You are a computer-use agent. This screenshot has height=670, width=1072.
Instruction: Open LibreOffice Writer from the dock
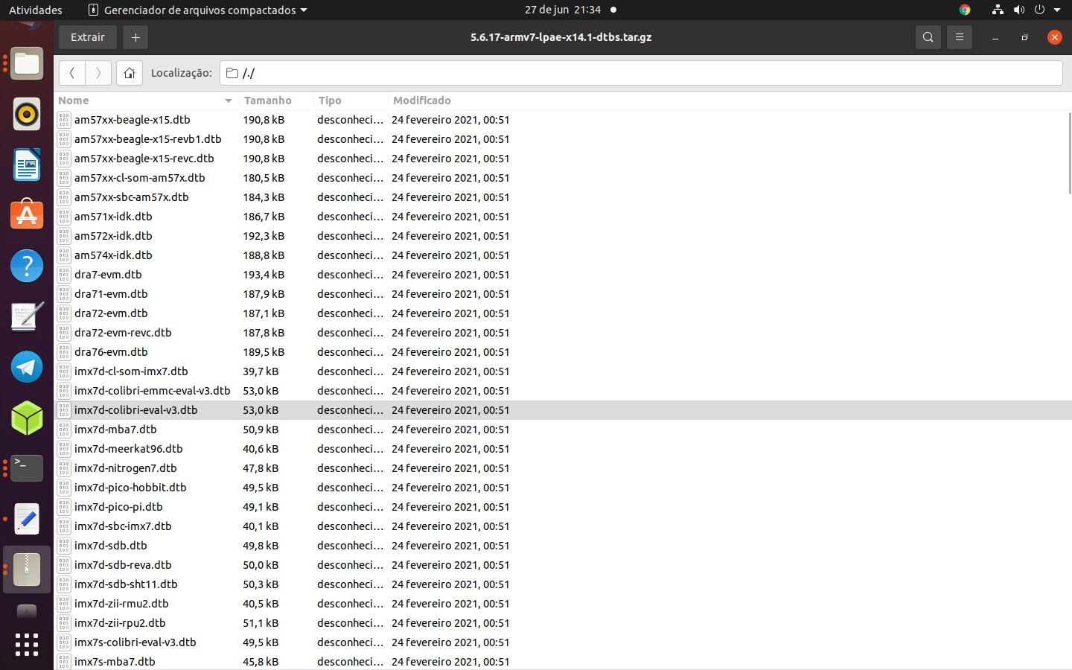27,165
